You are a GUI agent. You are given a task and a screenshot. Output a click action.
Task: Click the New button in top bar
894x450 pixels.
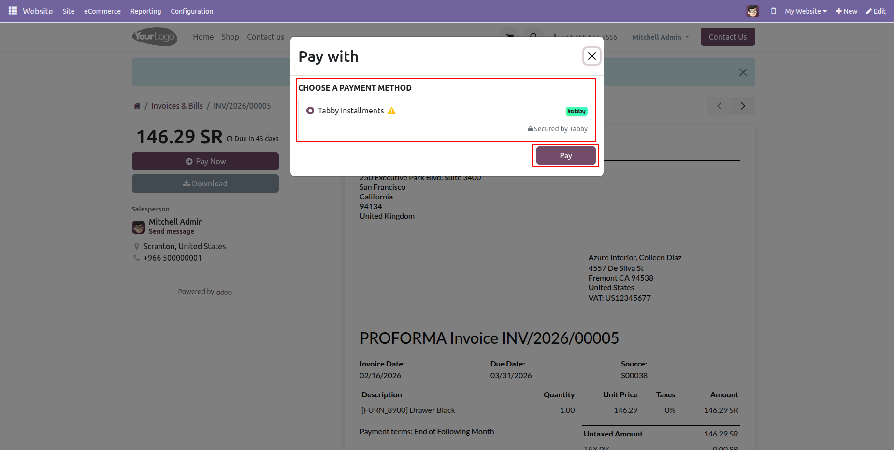pyautogui.click(x=847, y=11)
